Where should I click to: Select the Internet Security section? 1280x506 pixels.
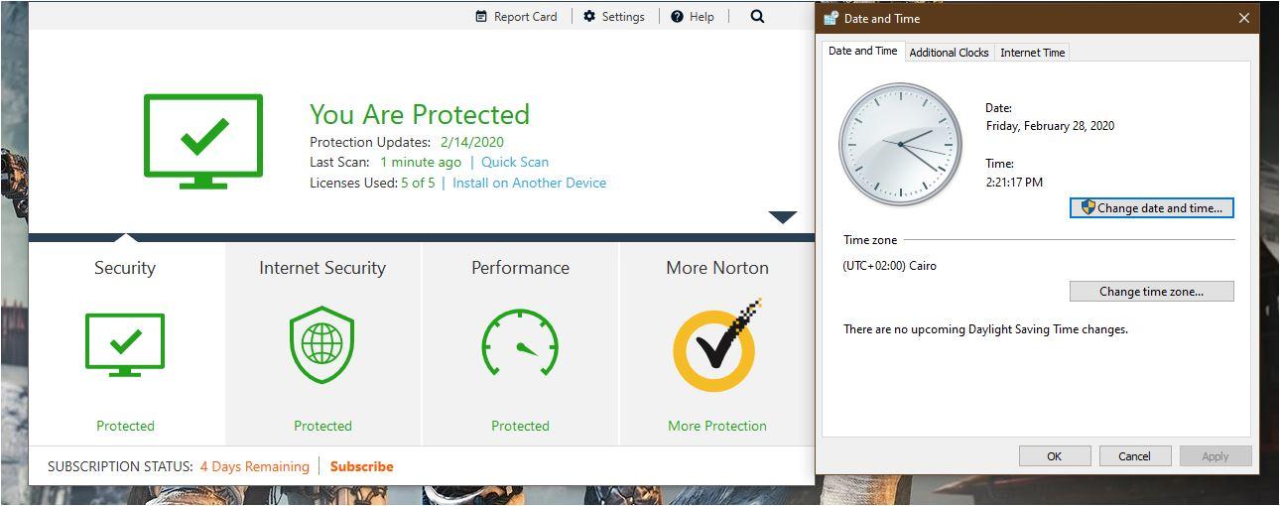click(322, 343)
